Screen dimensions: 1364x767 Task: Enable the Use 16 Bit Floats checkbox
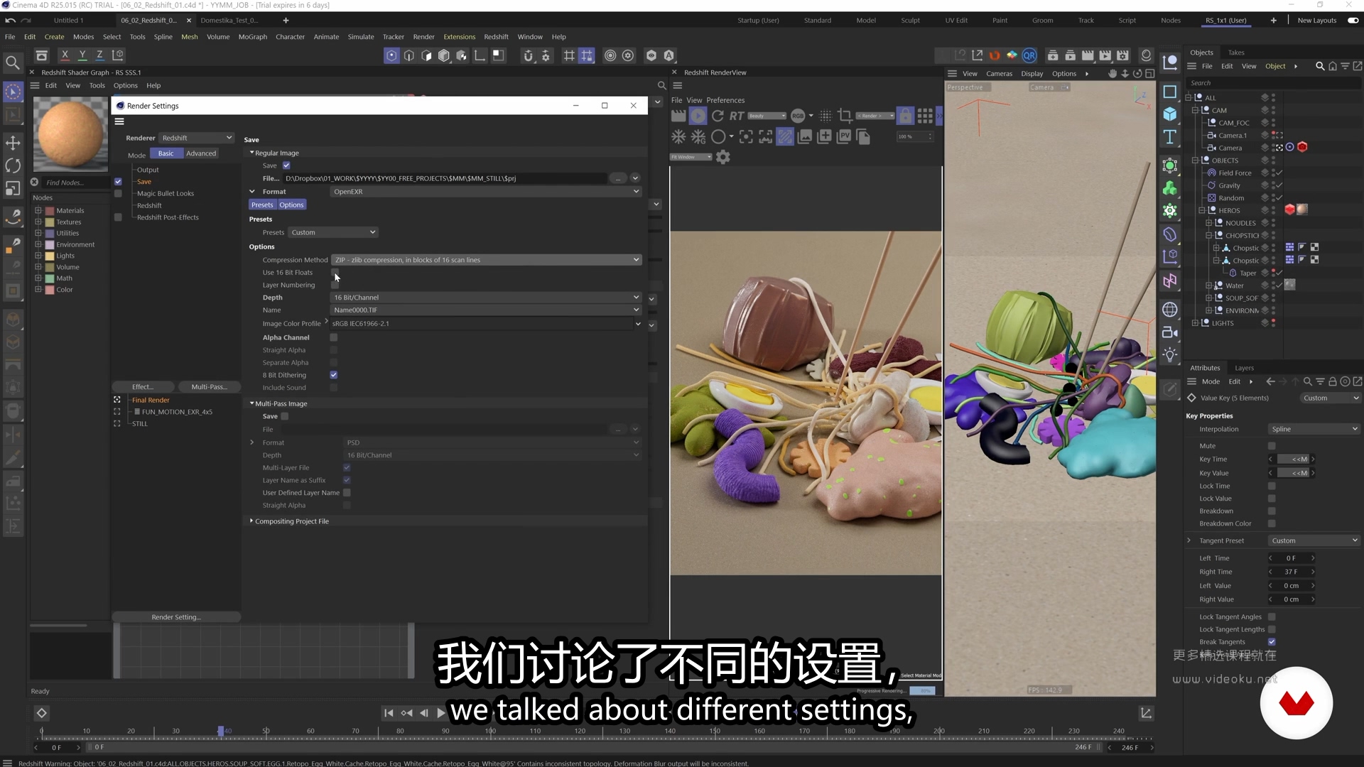point(333,273)
